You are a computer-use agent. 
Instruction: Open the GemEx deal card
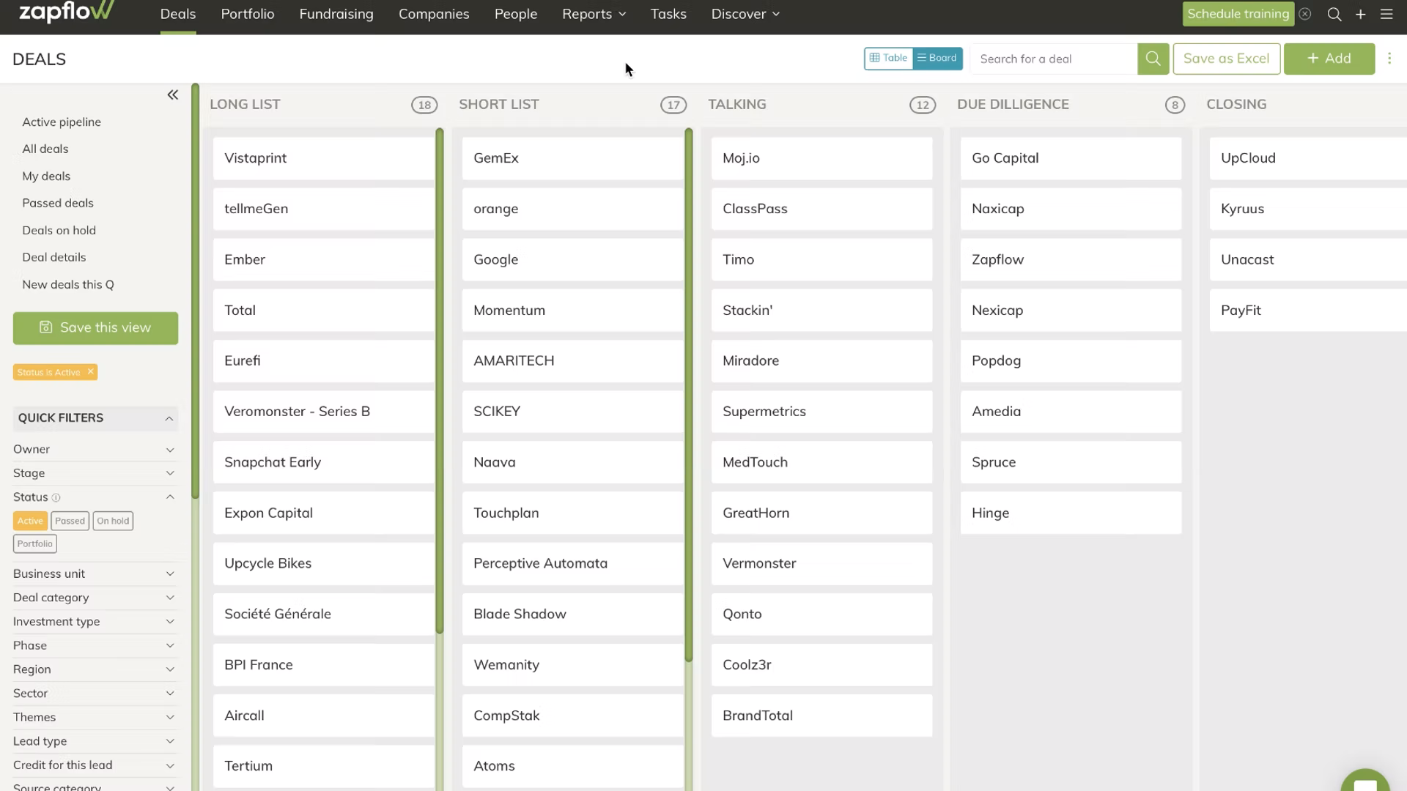[572, 158]
